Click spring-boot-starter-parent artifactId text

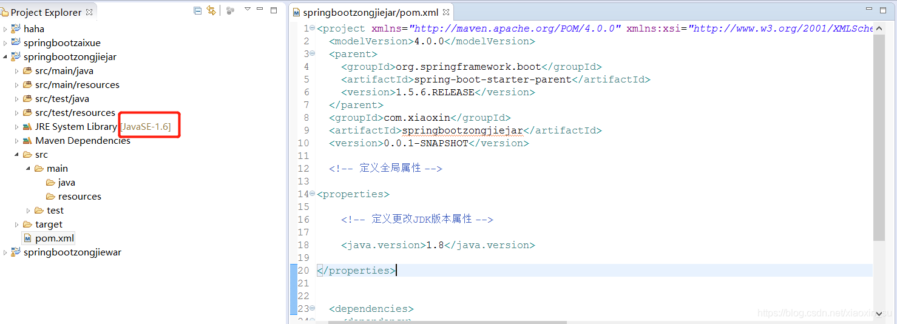coord(493,79)
